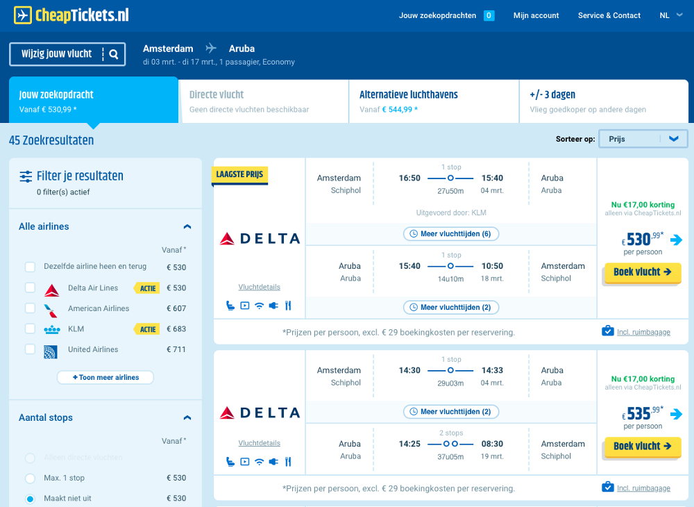
Task: Collapse the Alle airlines section
Action: click(187, 226)
